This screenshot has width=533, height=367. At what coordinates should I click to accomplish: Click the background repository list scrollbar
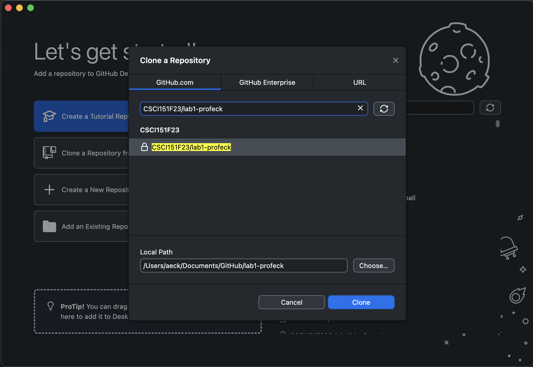click(x=497, y=124)
